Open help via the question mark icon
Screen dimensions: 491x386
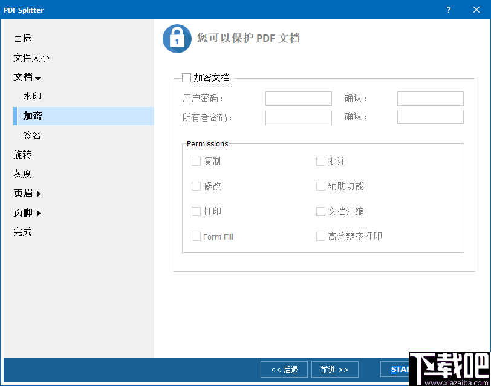point(448,10)
